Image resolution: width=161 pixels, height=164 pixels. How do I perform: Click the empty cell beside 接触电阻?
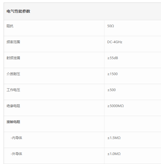point(133,124)
